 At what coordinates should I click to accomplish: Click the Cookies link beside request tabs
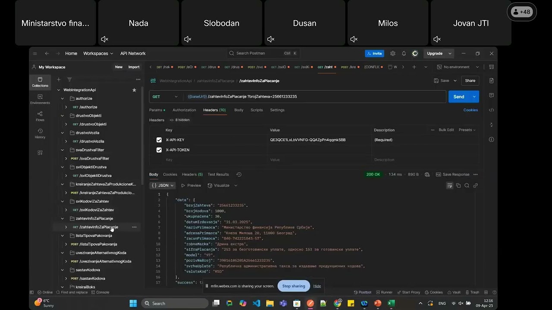[x=470, y=110]
